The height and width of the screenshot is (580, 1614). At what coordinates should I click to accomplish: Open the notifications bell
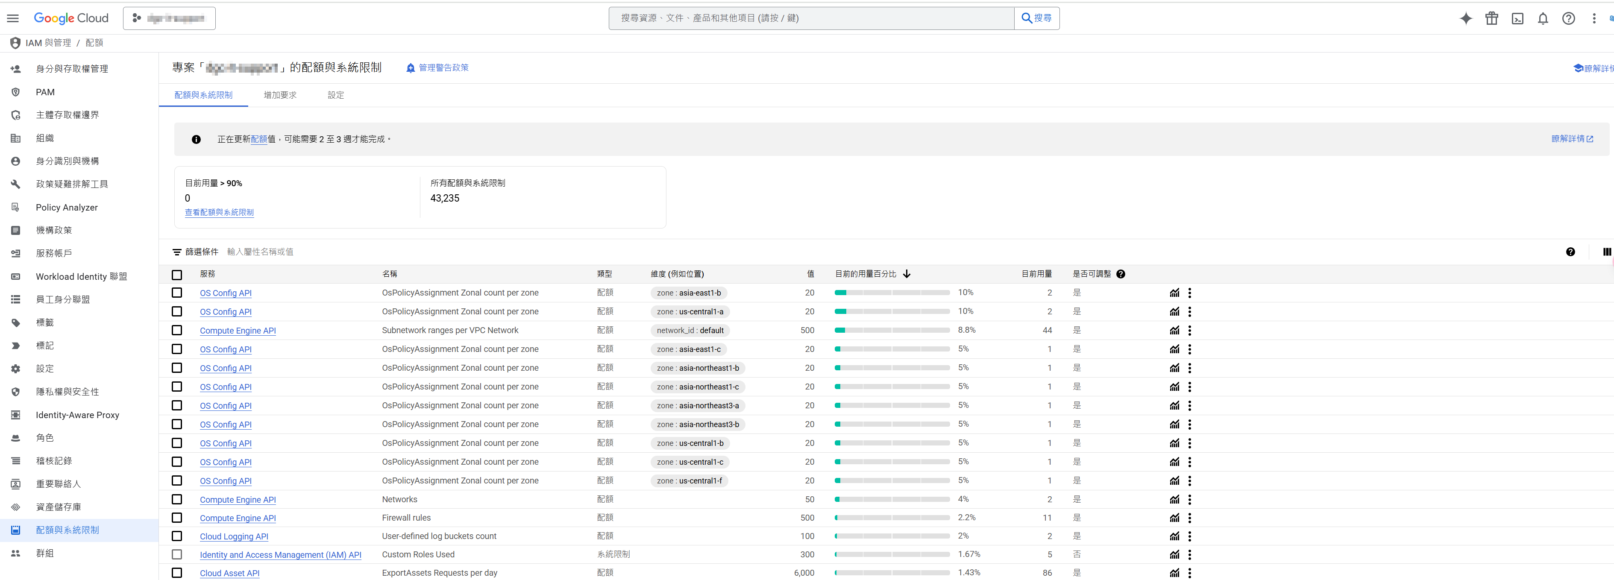coord(1543,18)
